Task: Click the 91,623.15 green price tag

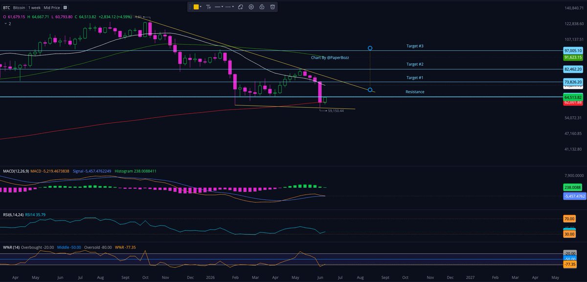Action: click(x=572, y=57)
